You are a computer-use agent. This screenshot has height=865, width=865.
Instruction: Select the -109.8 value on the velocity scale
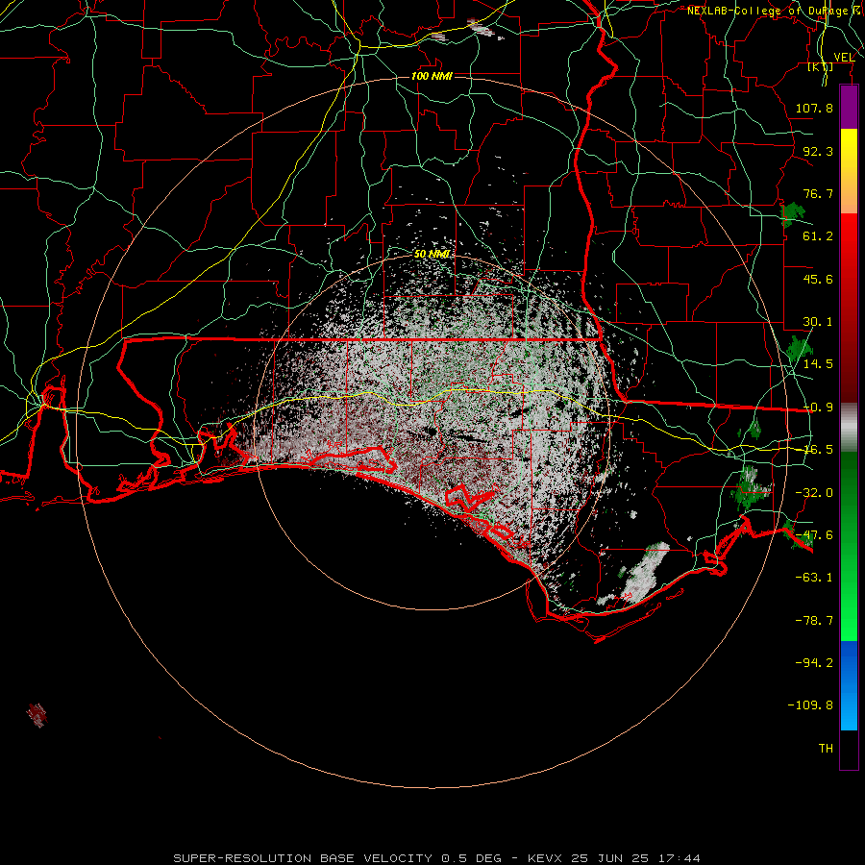tap(810, 705)
